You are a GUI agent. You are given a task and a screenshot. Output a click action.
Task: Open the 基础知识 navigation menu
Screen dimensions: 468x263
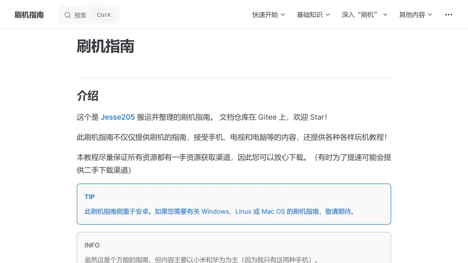click(309, 15)
